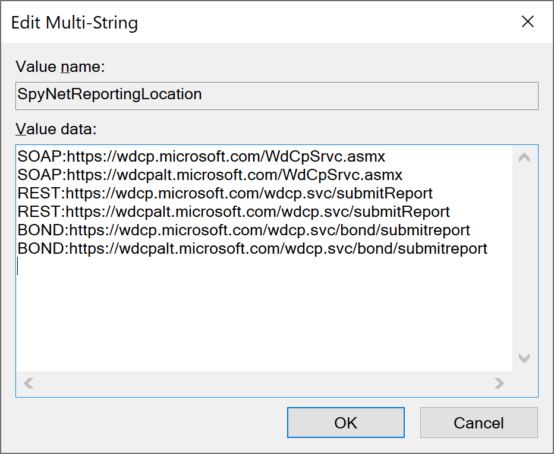The width and height of the screenshot is (554, 454).
Task: Click the Value name label
Action: (x=60, y=67)
